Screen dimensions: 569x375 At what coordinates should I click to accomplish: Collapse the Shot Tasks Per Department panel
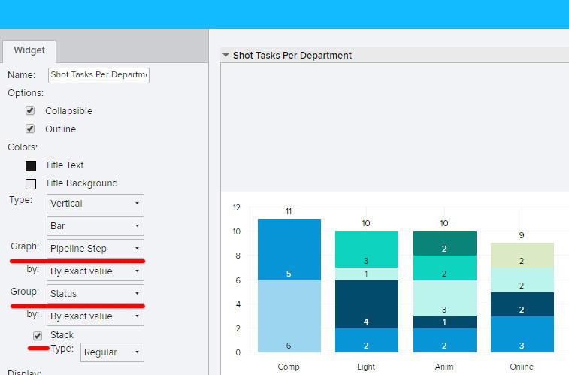225,56
